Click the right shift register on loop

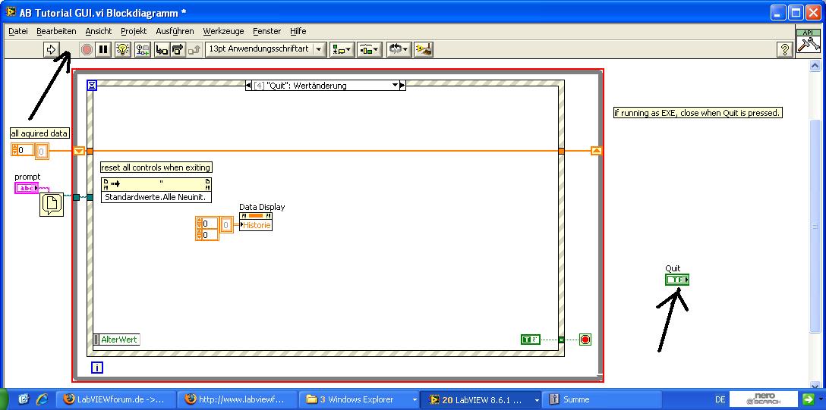click(x=596, y=151)
